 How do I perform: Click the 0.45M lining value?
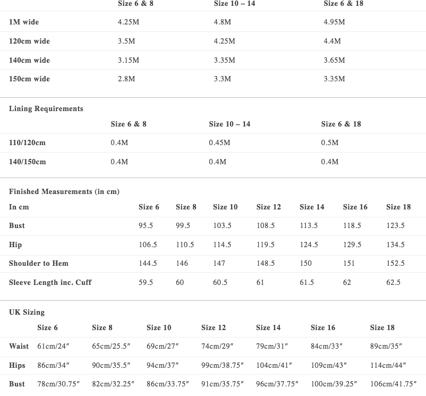coord(219,142)
